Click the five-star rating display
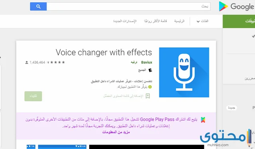 (x=56, y=62)
